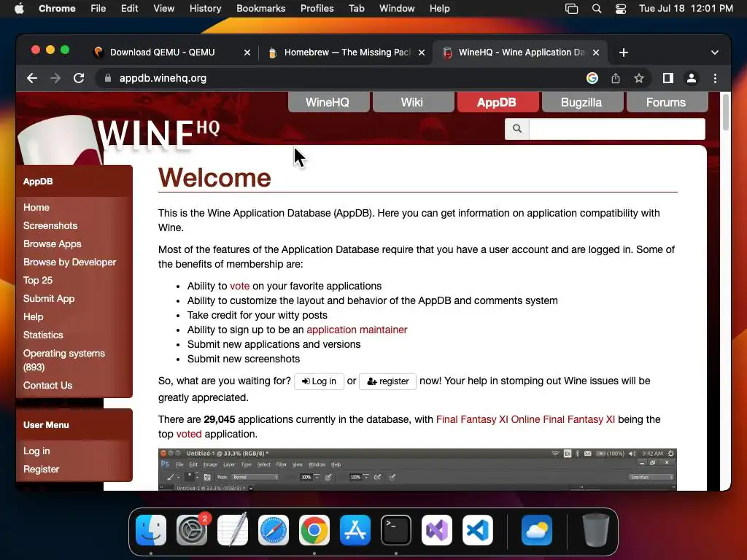
Task: Open Browse Apps in the sidebar
Action: pos(52,244)
